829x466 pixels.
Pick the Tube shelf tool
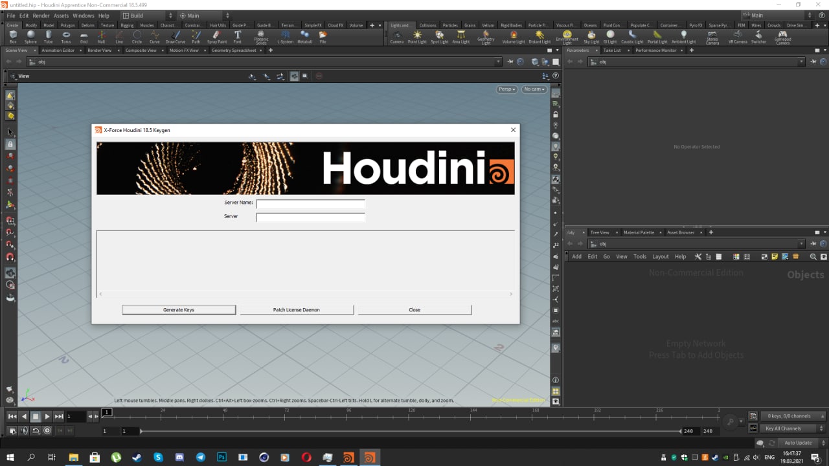49,37
